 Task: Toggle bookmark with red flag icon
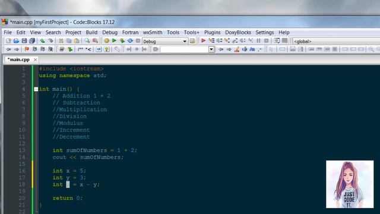27,49
